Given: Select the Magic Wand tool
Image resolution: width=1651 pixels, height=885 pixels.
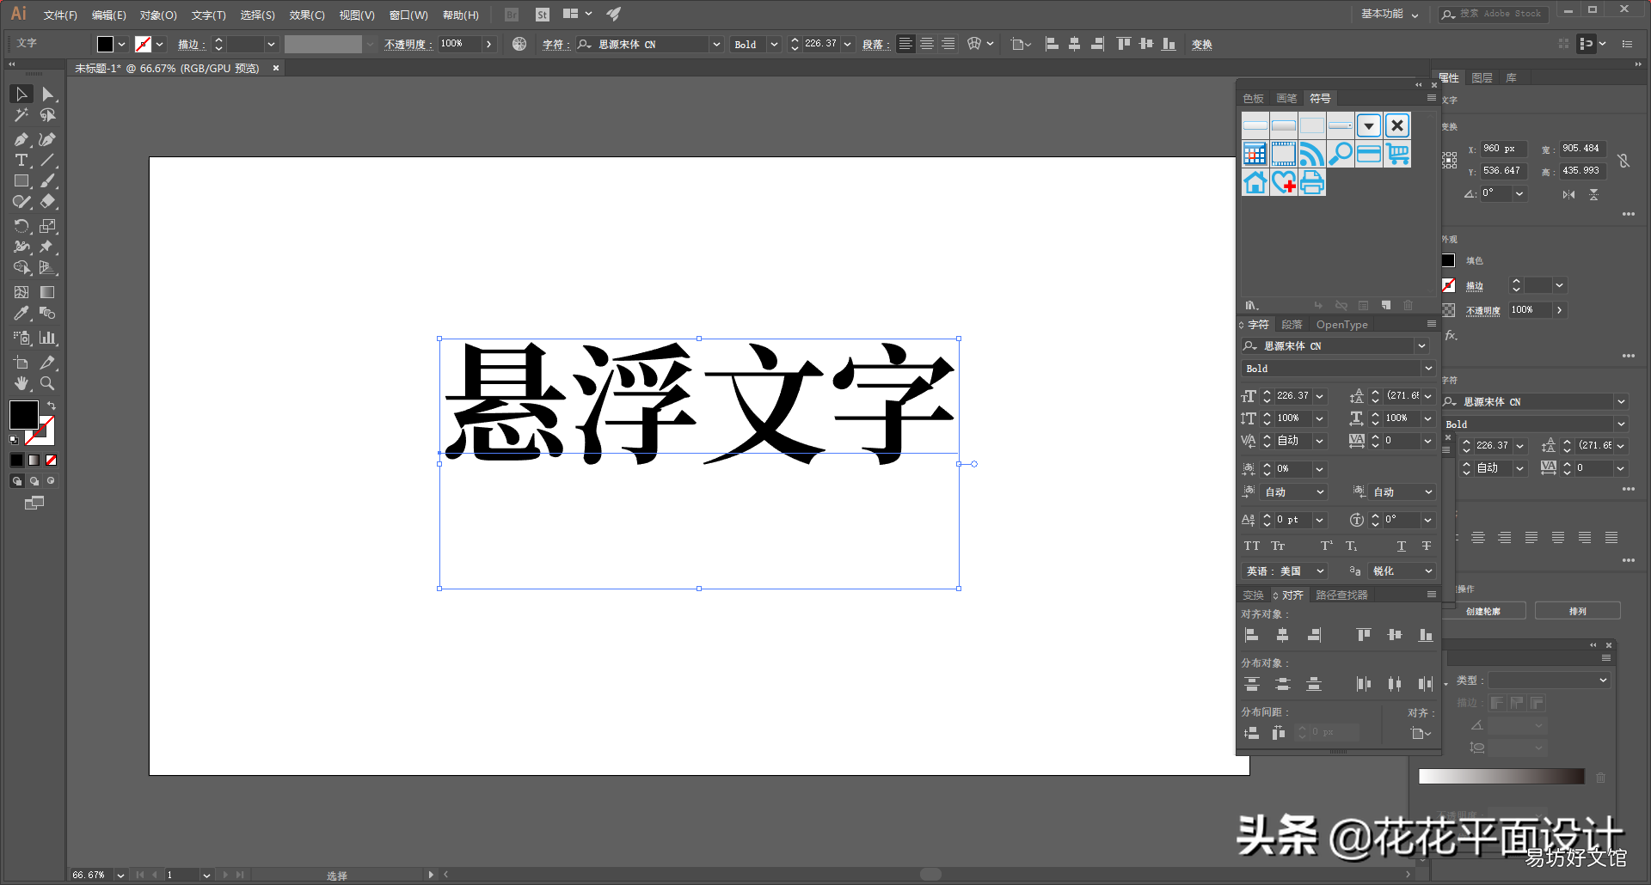Looking at the screenshot, I should pyautogui.click(x=21, y=115).
